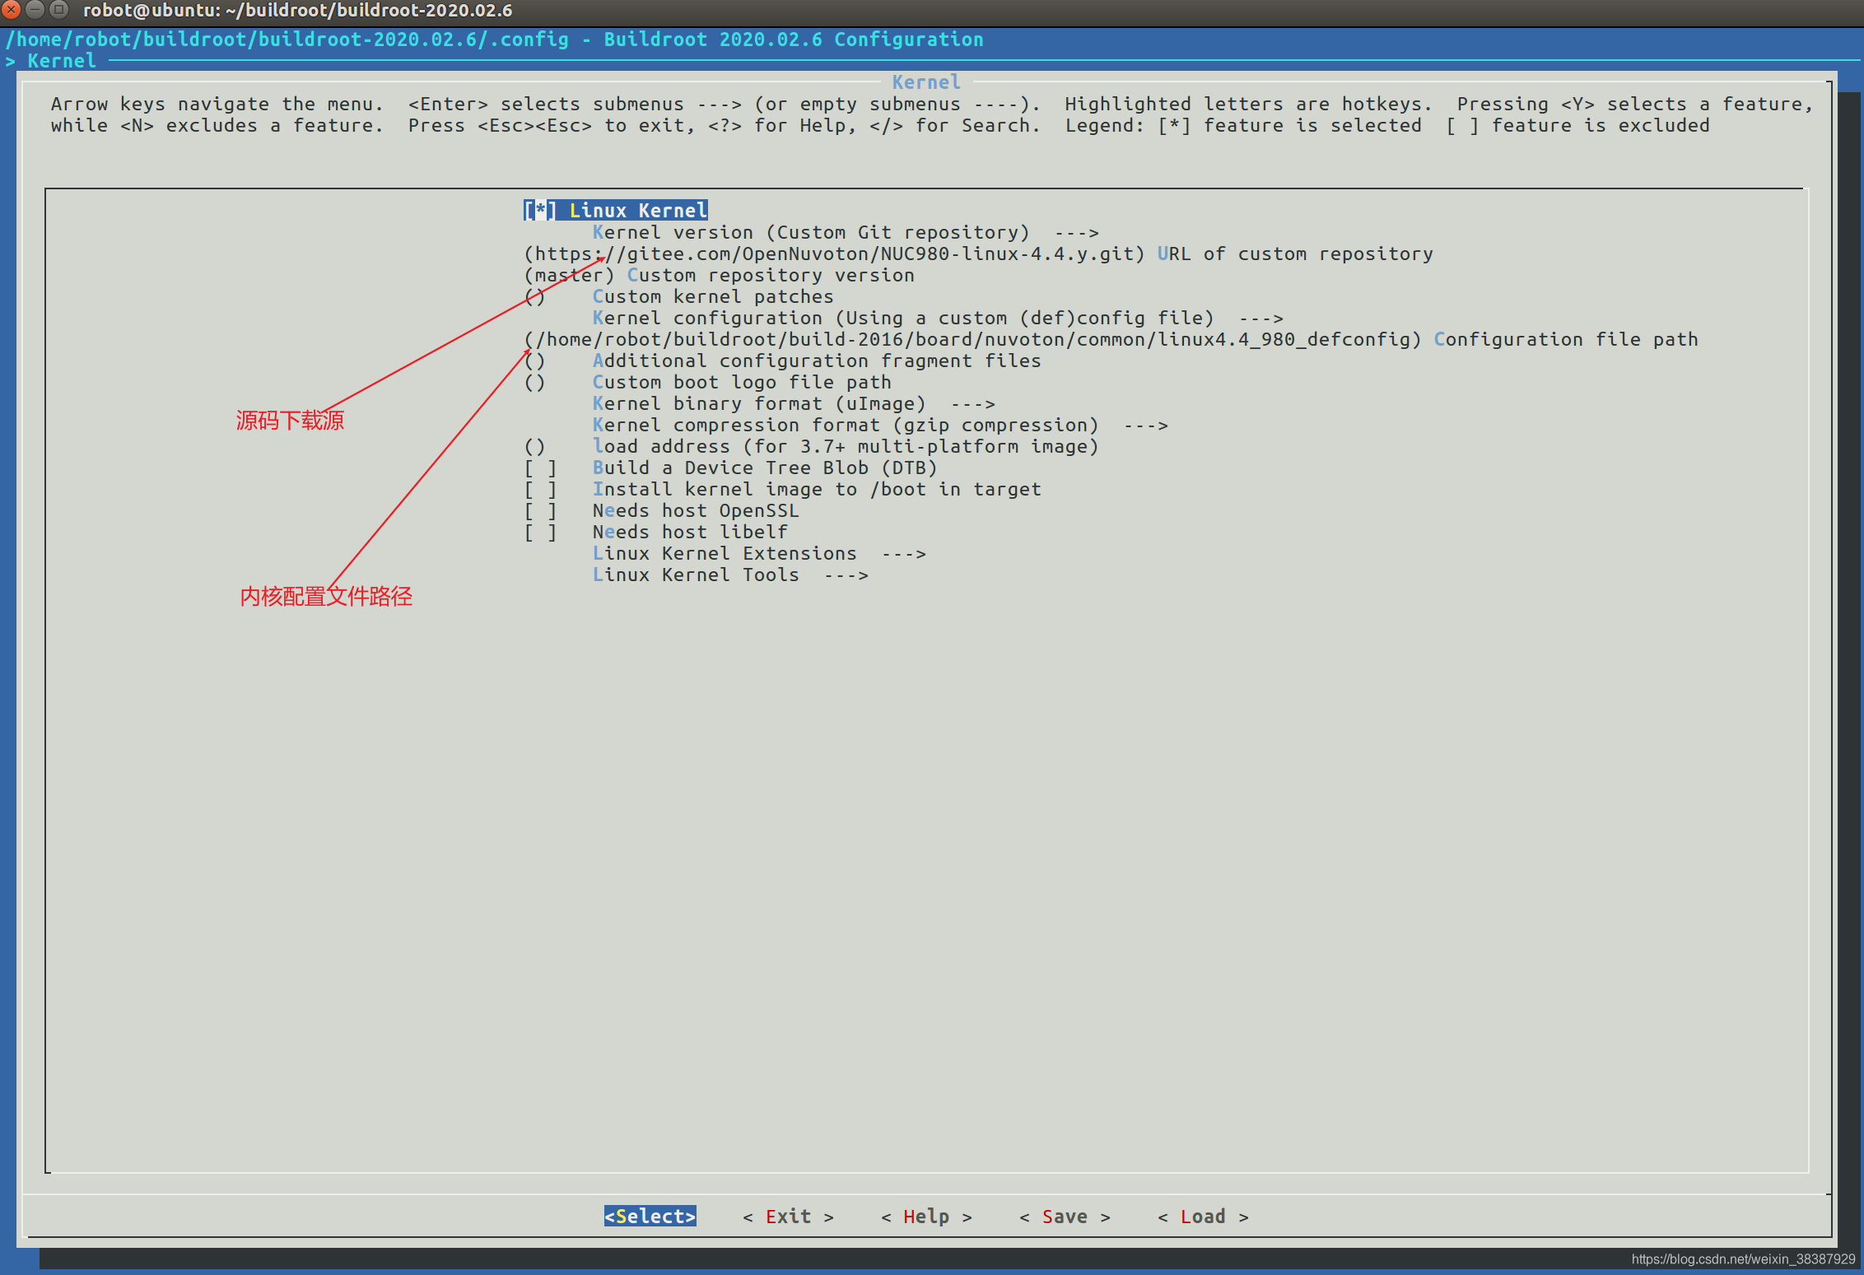Click the Select button

tap(650, 1217)
